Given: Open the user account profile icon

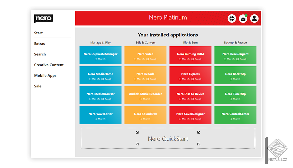Looking at the screenshot, I should pos(254,18).
